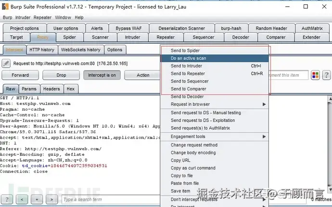This screenshot has height=207, width=332.
Task: Switch to the Spider tab
Action: tap(69, 37)
